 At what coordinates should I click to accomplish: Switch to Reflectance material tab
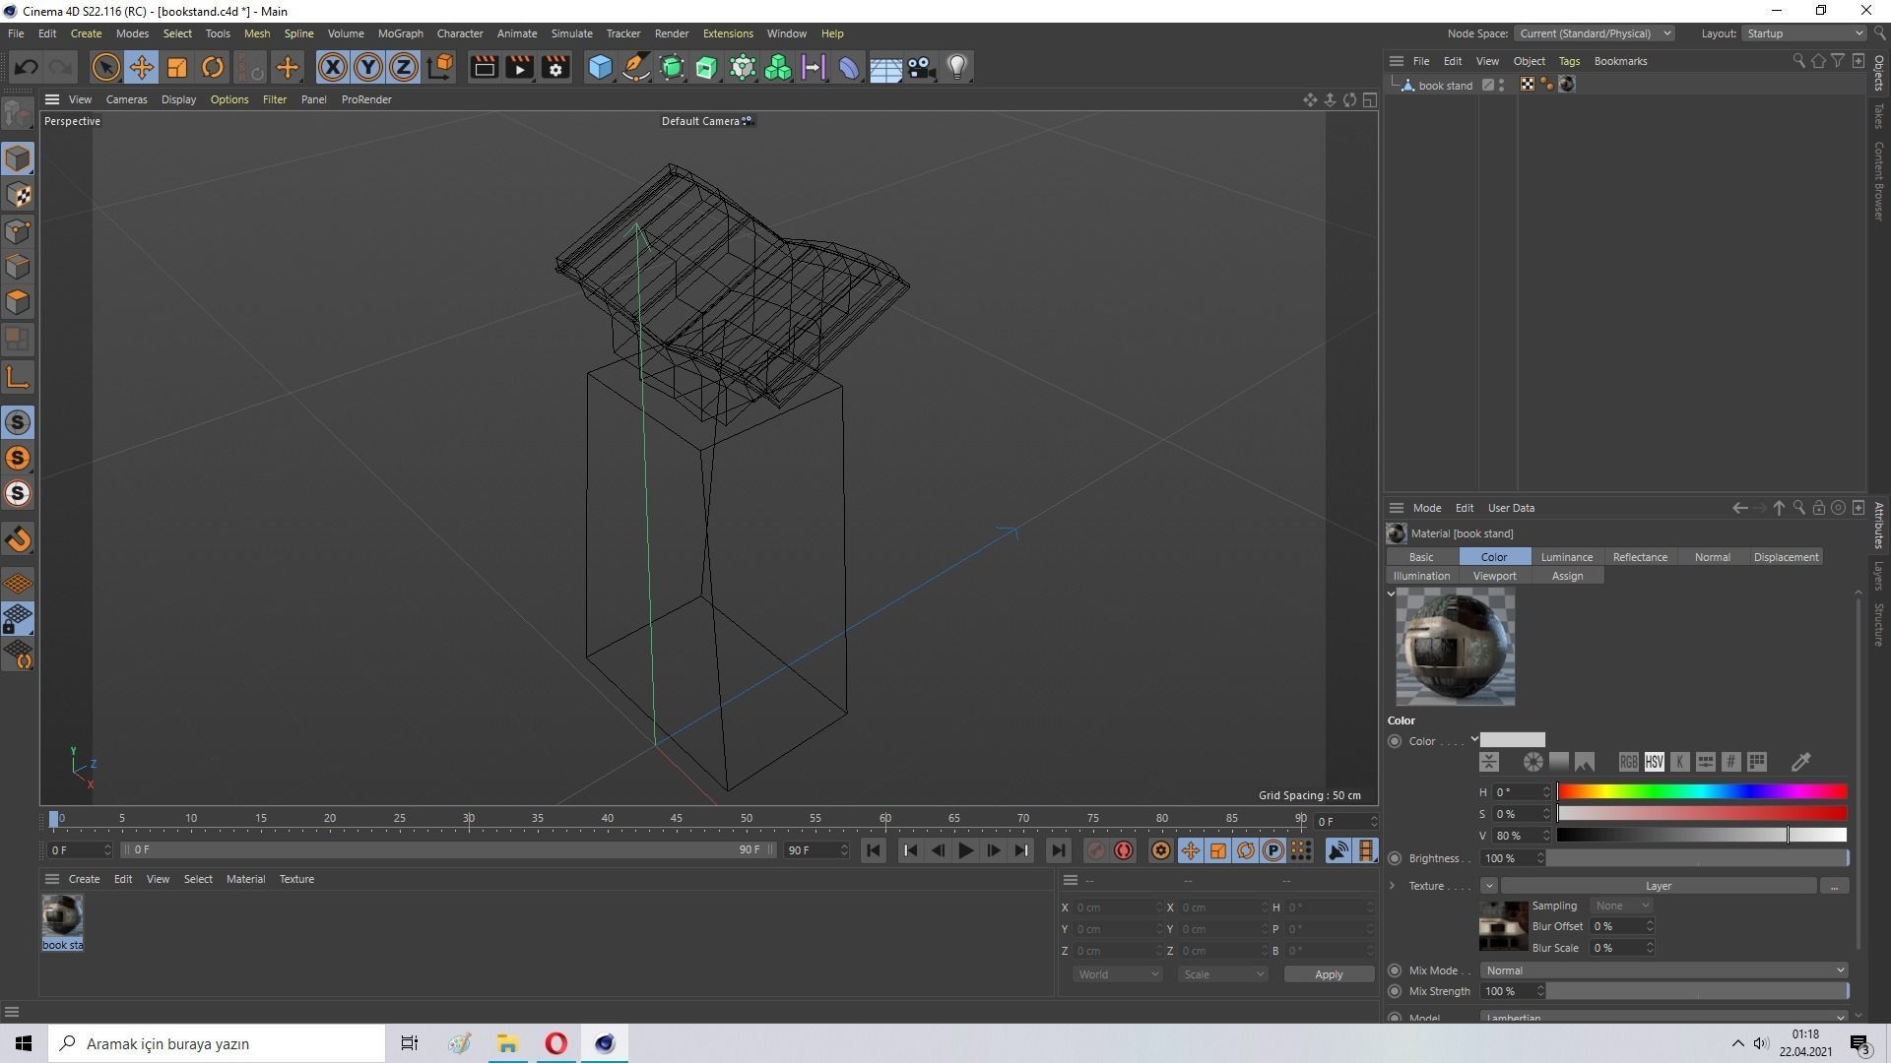[x=1640, y=557]
